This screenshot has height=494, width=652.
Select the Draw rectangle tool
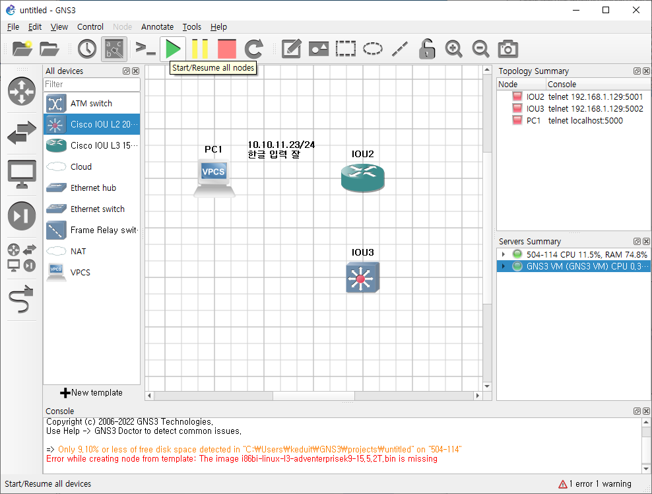click(346, 49)
